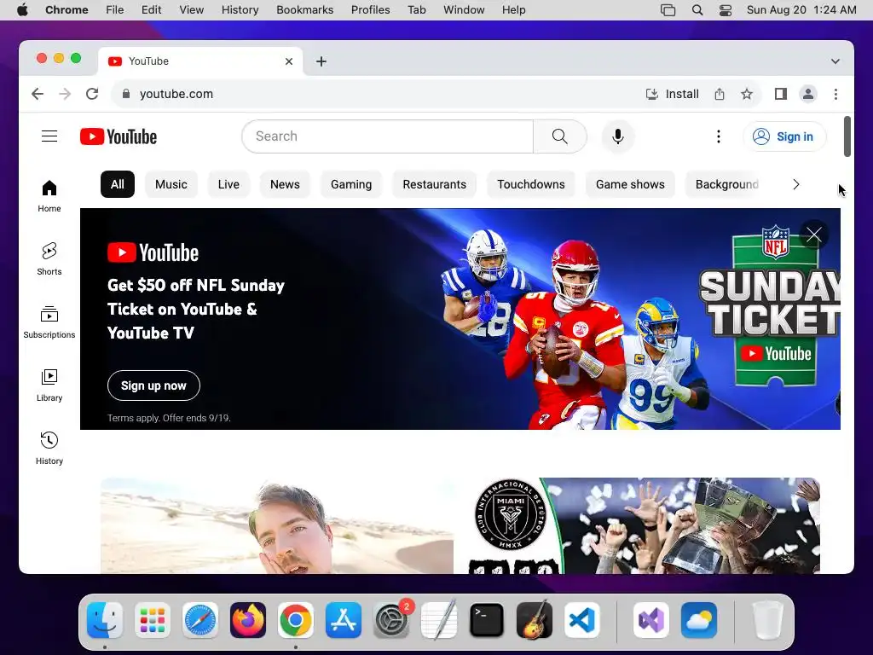This screenshot has height=655, width=873.
Task: Click the page vertical scrollbar
Action: coord(847,136)
